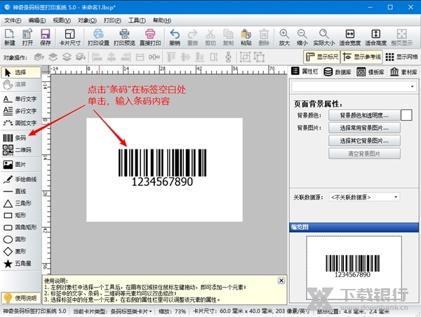Click the 使用说明 help button
The width and height of the screenshot is (421, 317).
click(20, 298)
